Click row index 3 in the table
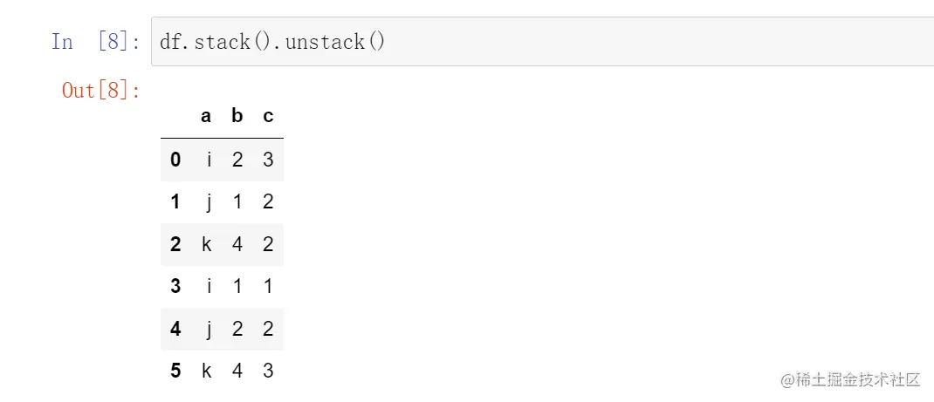 (175, 286)
